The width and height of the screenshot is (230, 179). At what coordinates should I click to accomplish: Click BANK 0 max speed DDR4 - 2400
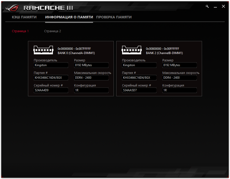click(91, 78)
